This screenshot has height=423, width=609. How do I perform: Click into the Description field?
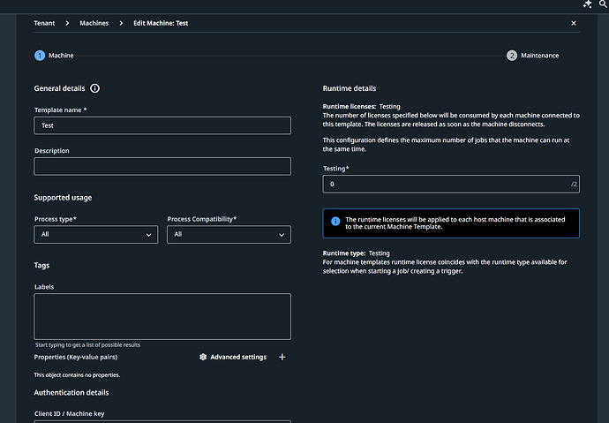tap(162, 166)
